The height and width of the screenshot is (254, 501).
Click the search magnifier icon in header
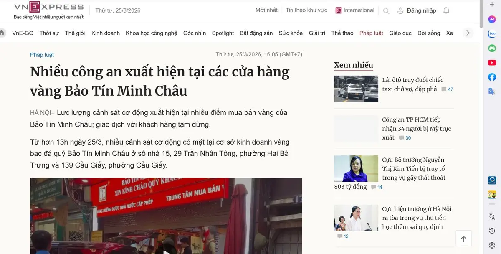[x=386, y=11]
